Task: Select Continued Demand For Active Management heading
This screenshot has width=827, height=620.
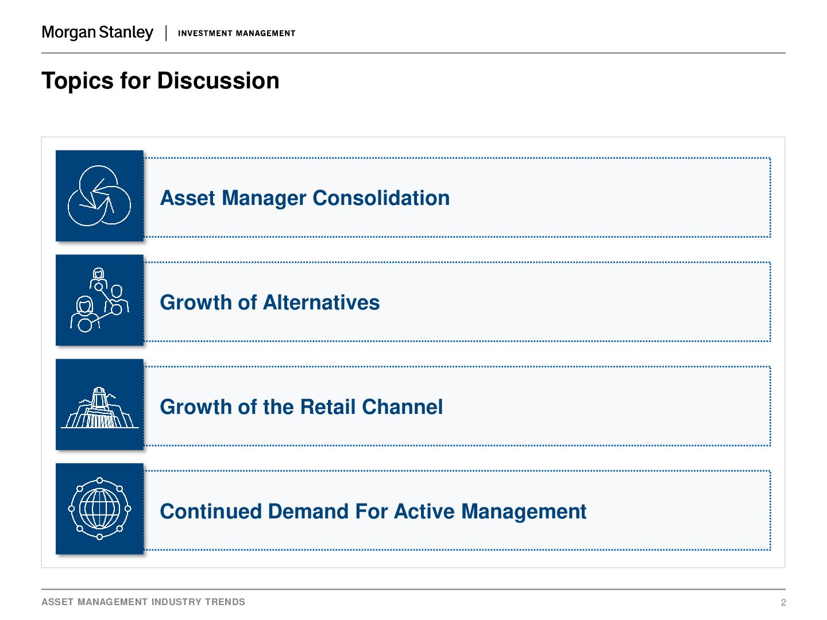Action: pyautogui.click(x=373, y=511)
